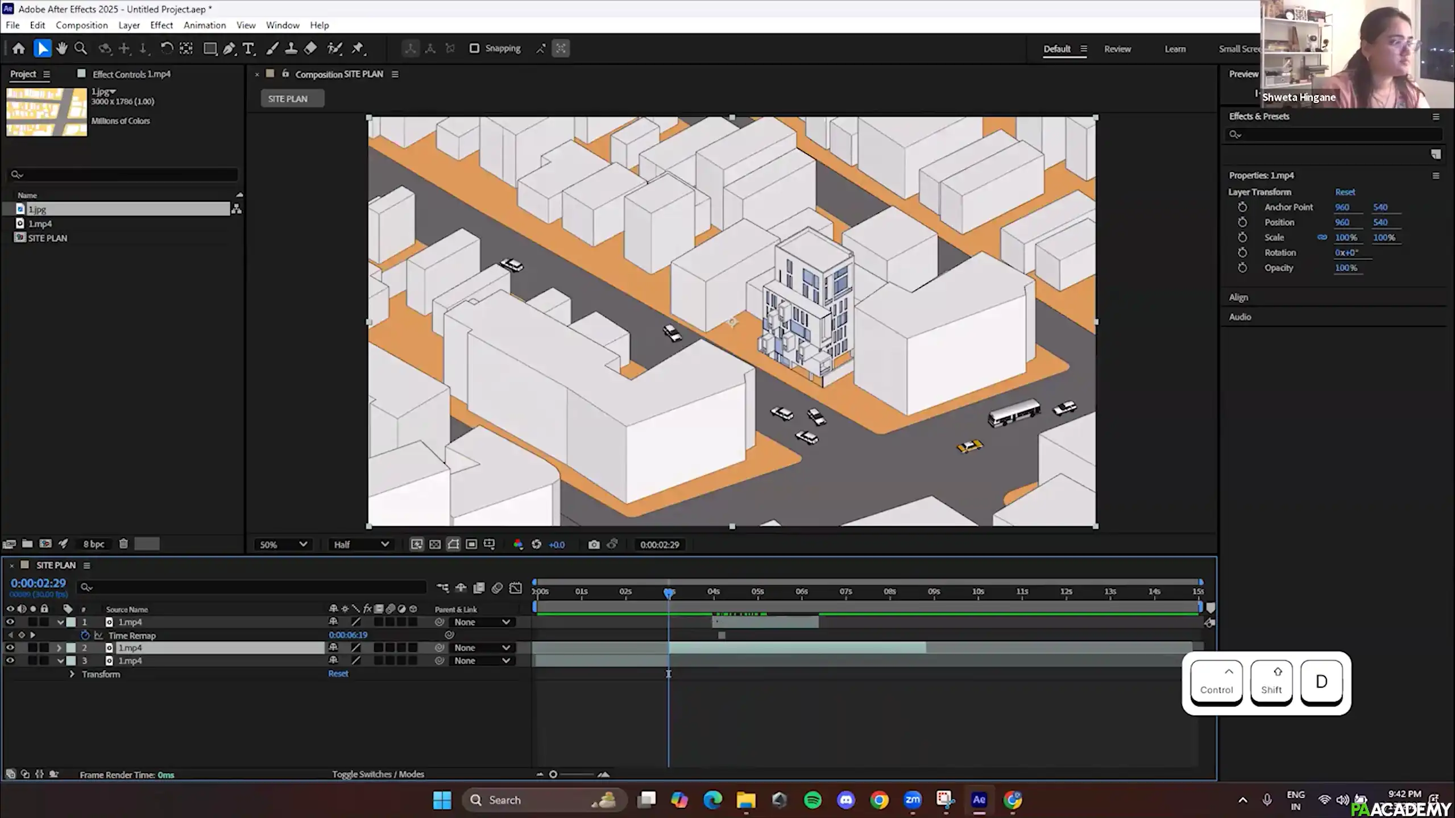Open Interpret Footage icon in Project panel

point(9,543)
